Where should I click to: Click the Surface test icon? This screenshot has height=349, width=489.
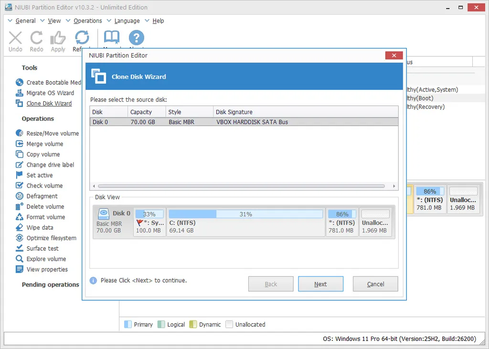(x=19, y=248)
